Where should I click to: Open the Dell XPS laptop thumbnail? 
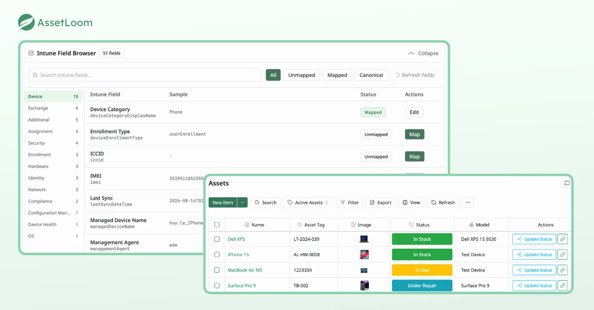tap(364, 239)
